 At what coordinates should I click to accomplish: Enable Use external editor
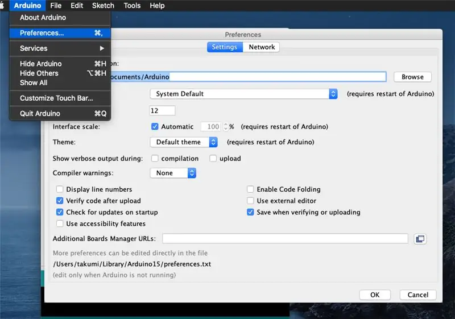coord(250,201)
